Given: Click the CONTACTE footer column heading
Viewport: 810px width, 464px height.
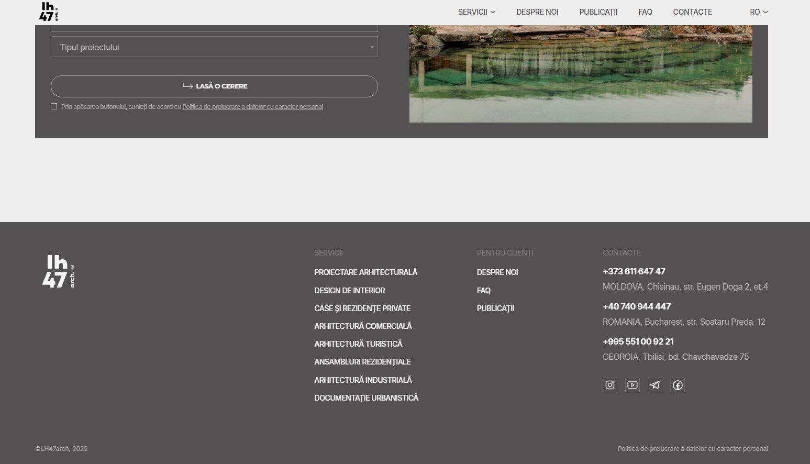Looking at the screenshot, I should (622, 253).
